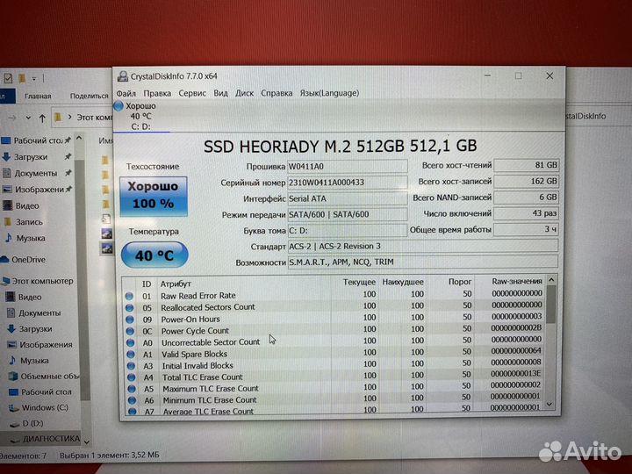Click the Режим передачи field SATA/600
This screenshot has height=474, width=632.
click(347, 214)
